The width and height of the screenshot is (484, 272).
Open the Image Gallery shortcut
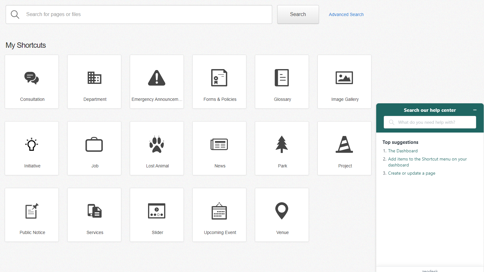[344, 82]
